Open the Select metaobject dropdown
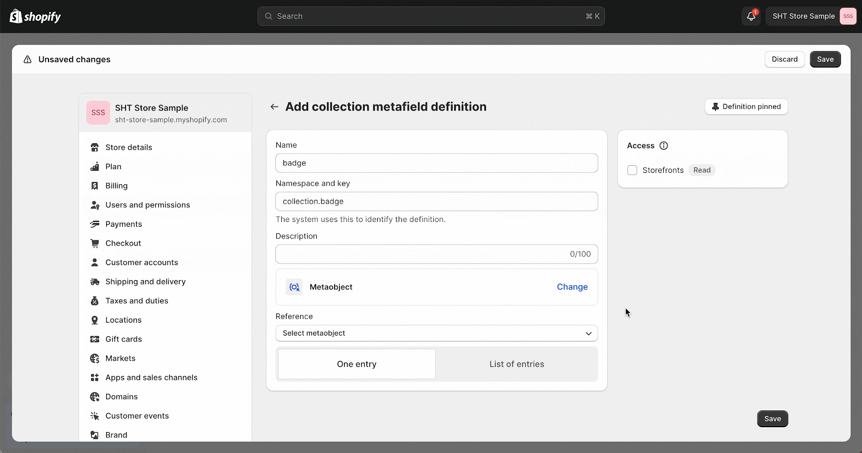Screen dimensions: 862x453 coord(436,333)
